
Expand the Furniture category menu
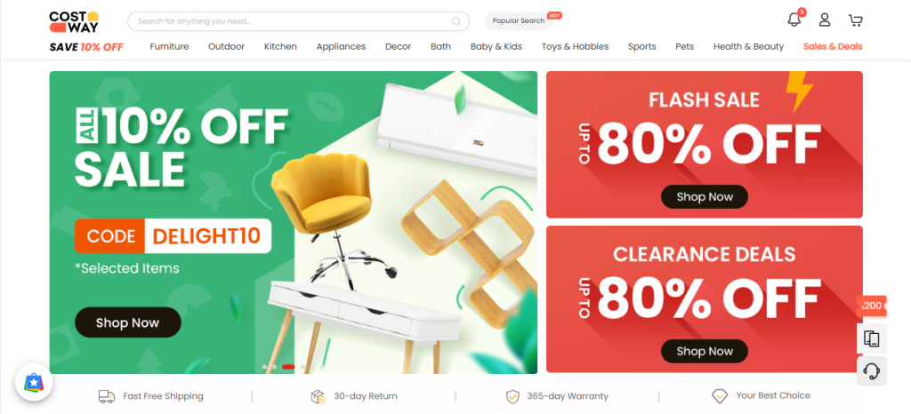[x=169, y=46]
